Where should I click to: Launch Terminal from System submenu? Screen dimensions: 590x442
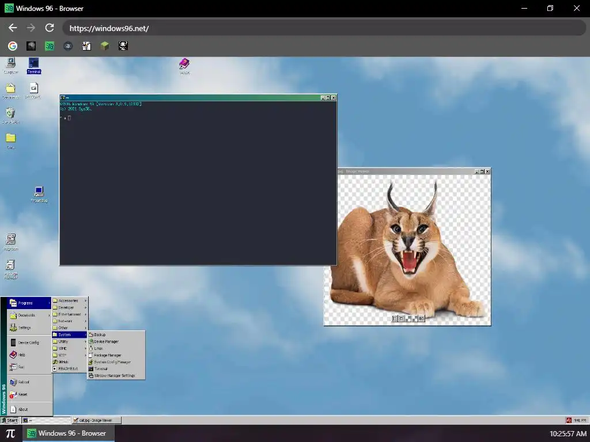(116, 369)
